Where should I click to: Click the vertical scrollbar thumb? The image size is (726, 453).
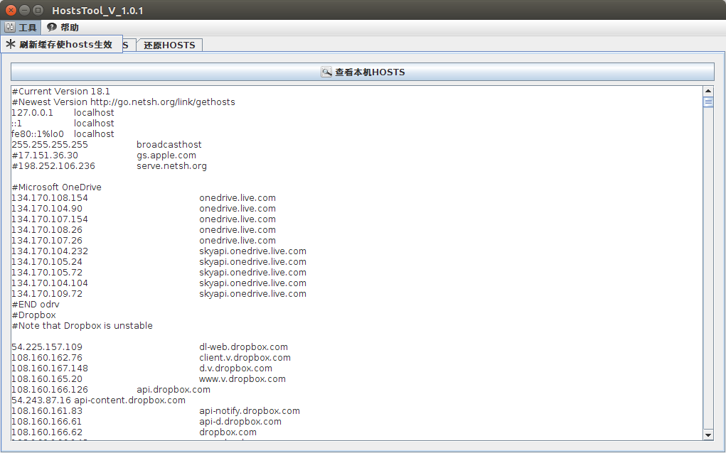tap(708, 102)
